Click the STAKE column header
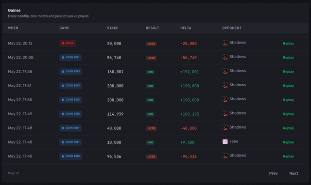311x185 pixels. click(x=113, y=28)
